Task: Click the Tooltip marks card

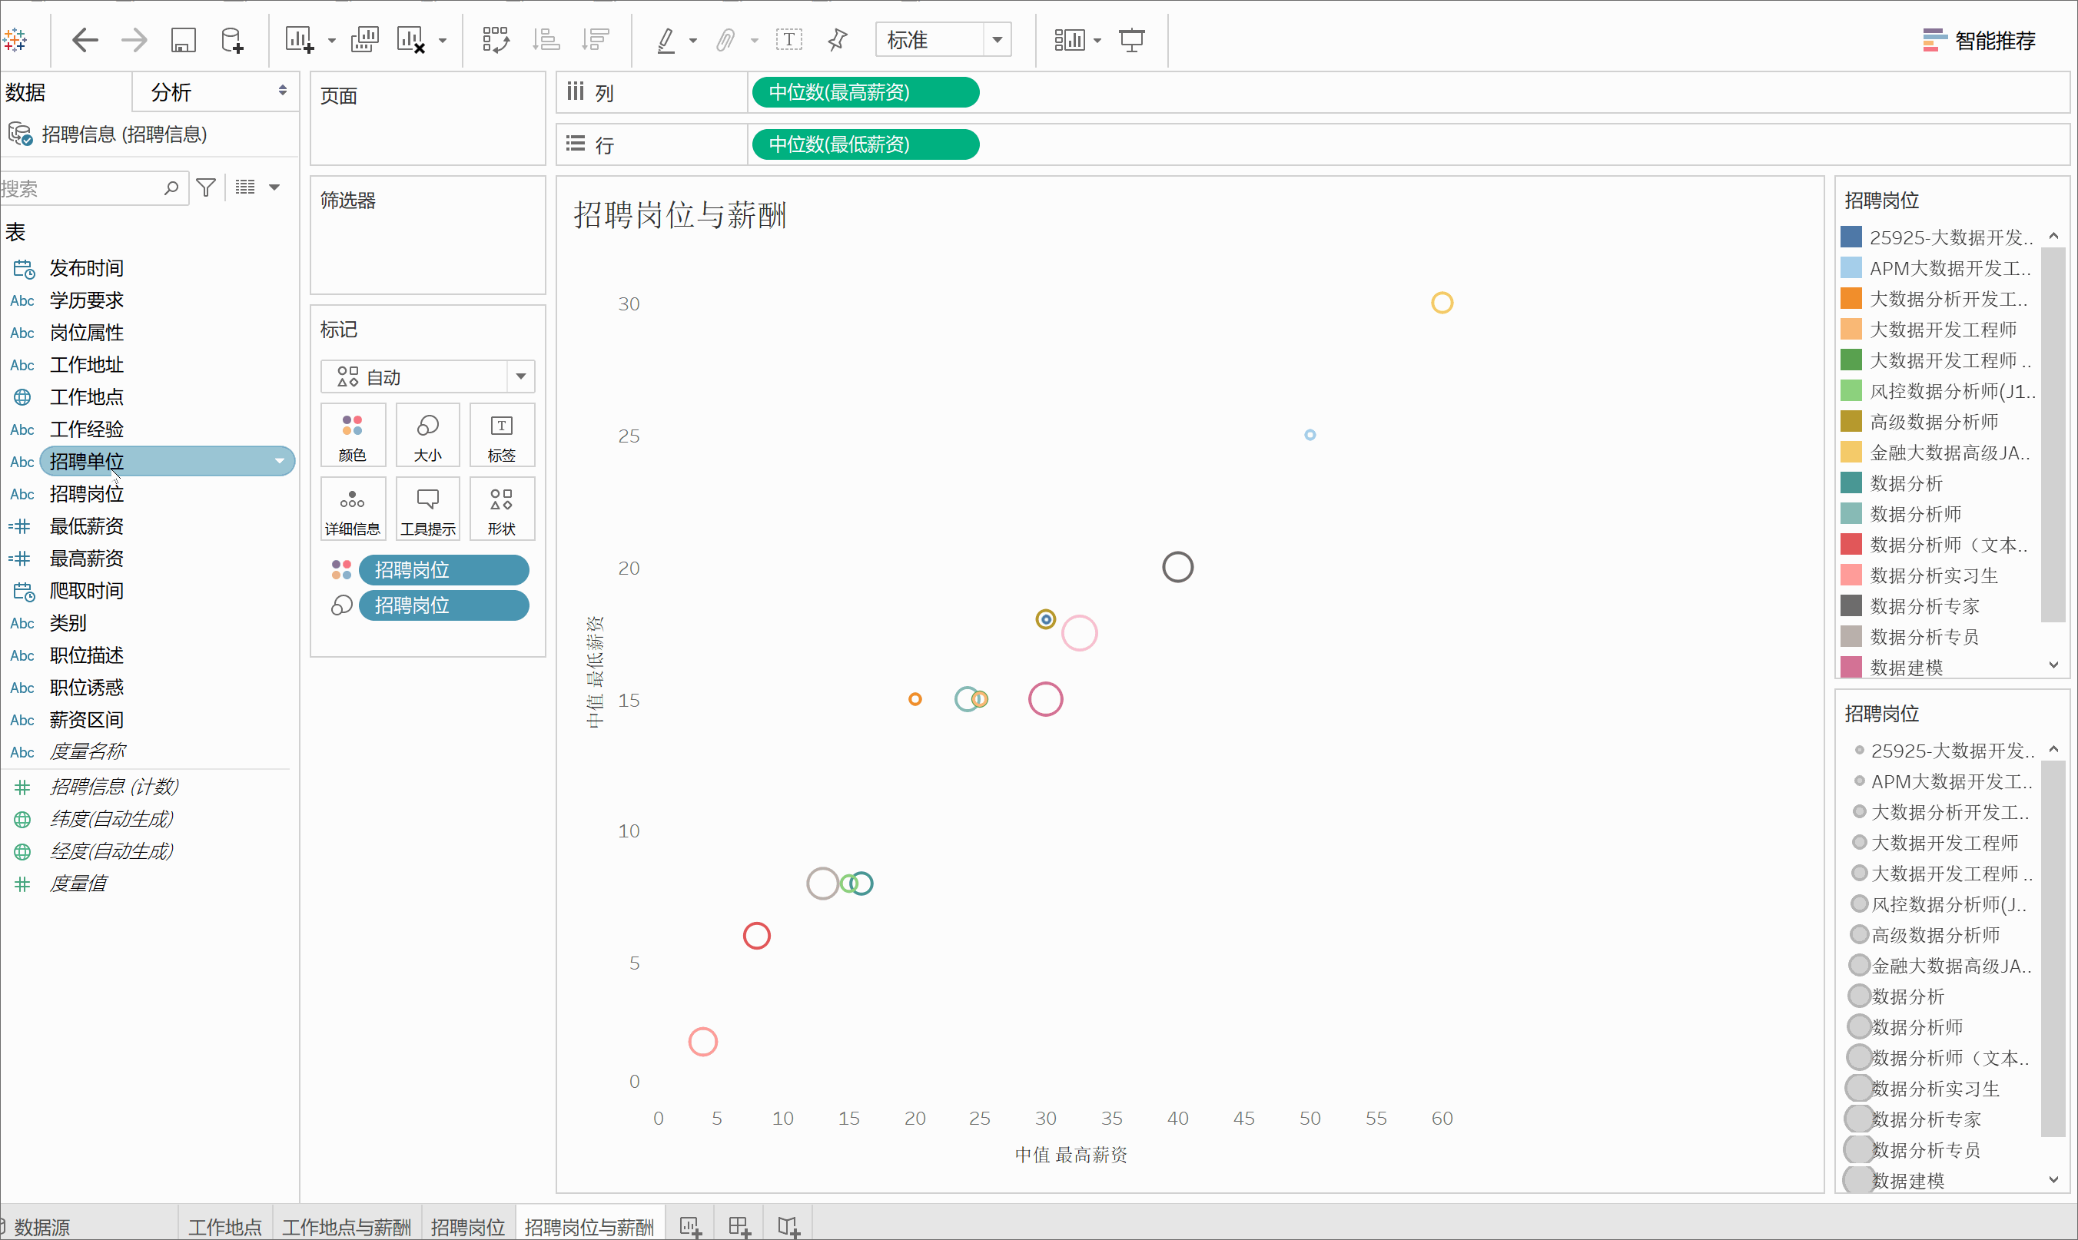Action: pos(427,508)
